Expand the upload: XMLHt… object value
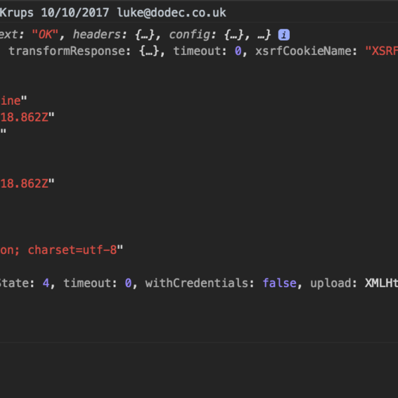 [381, 283]
